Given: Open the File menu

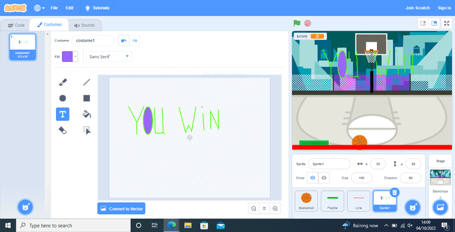Looking at the screenshot, I should (54, 8).
